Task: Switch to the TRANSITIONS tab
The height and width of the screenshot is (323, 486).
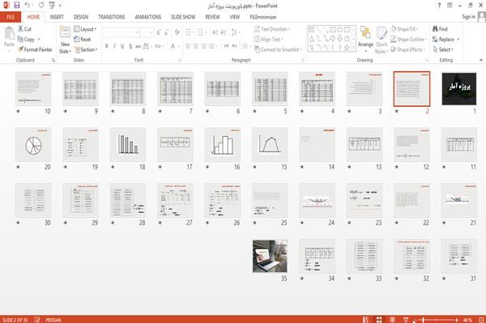Action: pyautogui.click(x=112, y=17)
